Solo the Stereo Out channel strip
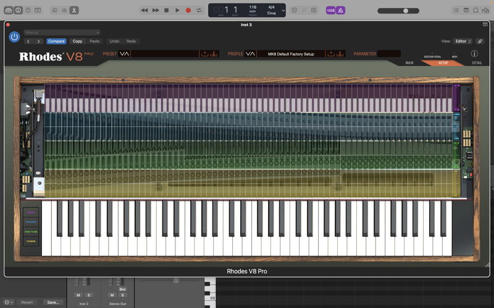Screen dimensions: 494x308 click(122, 295)
